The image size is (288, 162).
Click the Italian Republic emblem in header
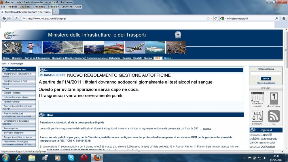(x=178, y=35)
